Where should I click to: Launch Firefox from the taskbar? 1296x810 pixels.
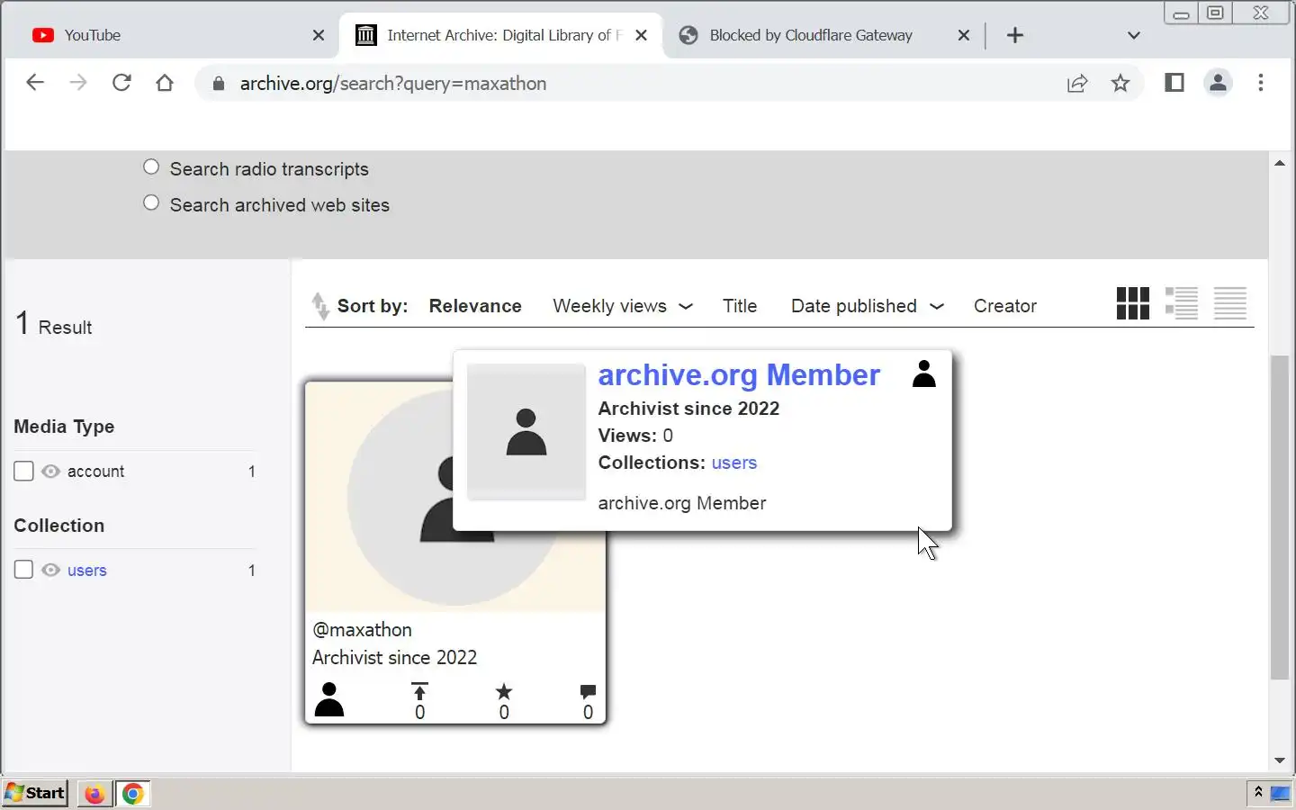[x=94, y=794]
